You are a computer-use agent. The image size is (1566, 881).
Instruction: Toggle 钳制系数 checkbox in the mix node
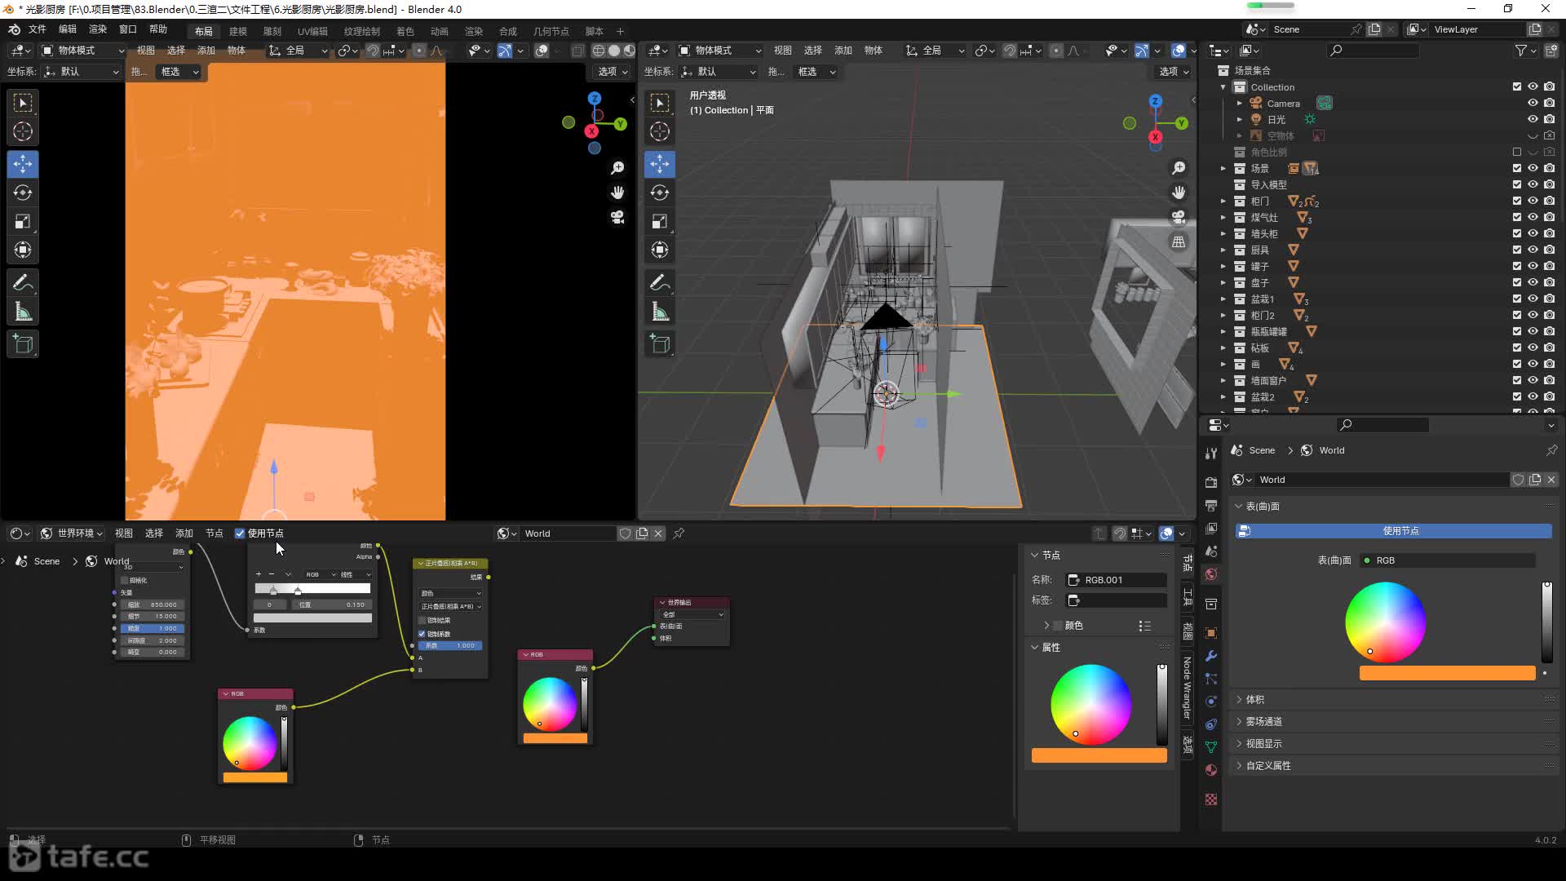point(422,634)
